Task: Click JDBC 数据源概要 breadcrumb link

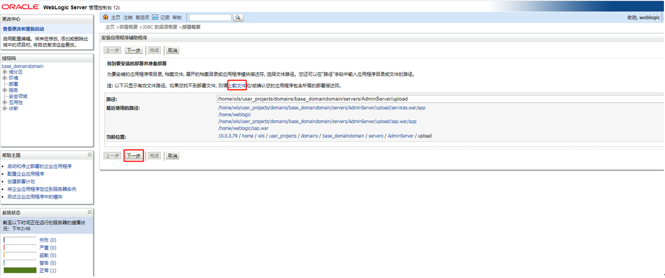Action: [160, 27]
